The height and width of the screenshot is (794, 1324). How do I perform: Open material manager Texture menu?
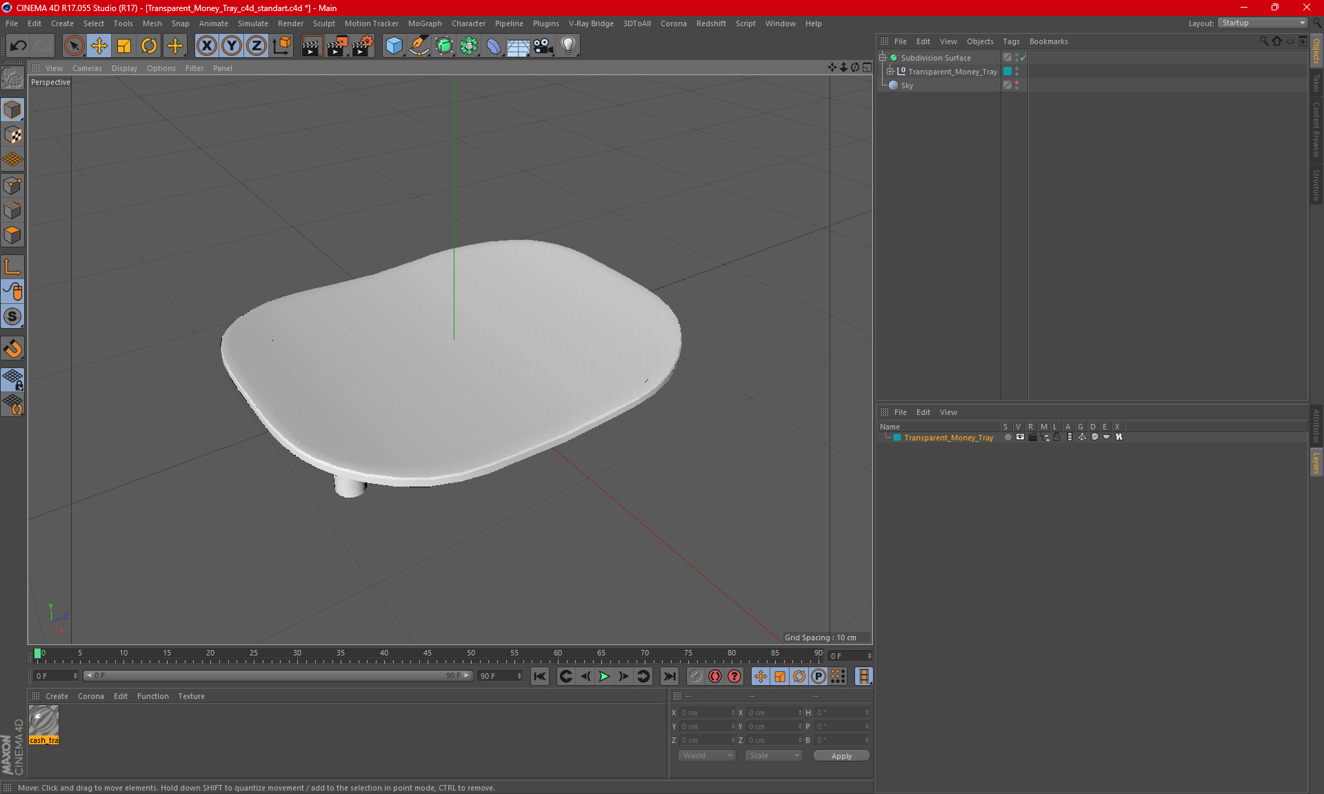(191, 696)
